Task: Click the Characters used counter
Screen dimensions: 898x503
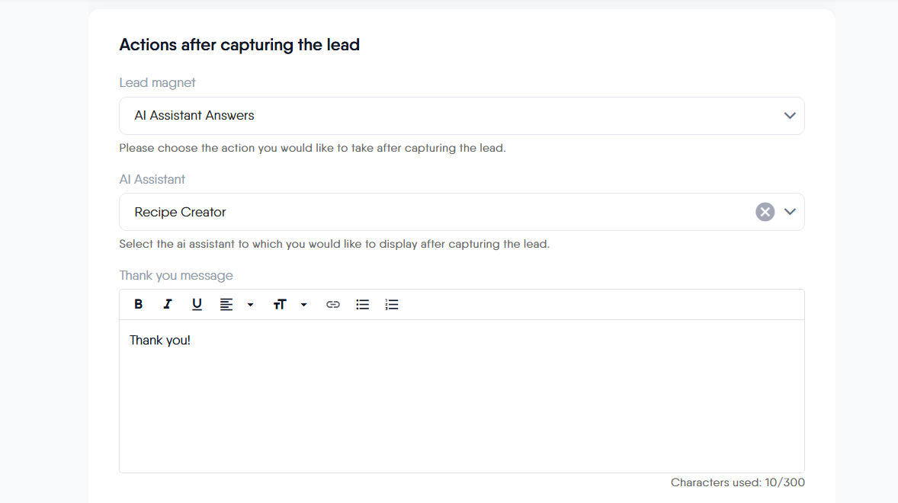Action: 737,482
